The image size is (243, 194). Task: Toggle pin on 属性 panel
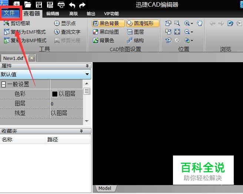[x=87, y=66]
